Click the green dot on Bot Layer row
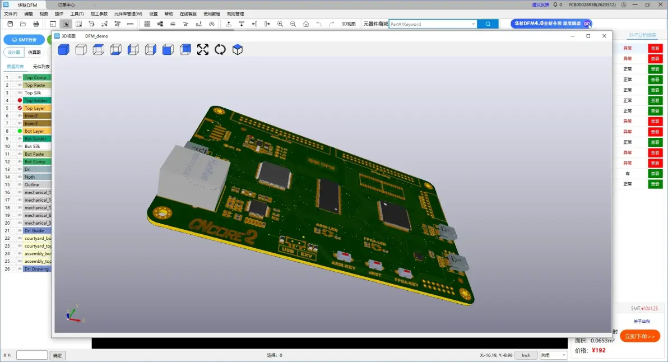The image size is (668, 362). (x=20, y=131)
